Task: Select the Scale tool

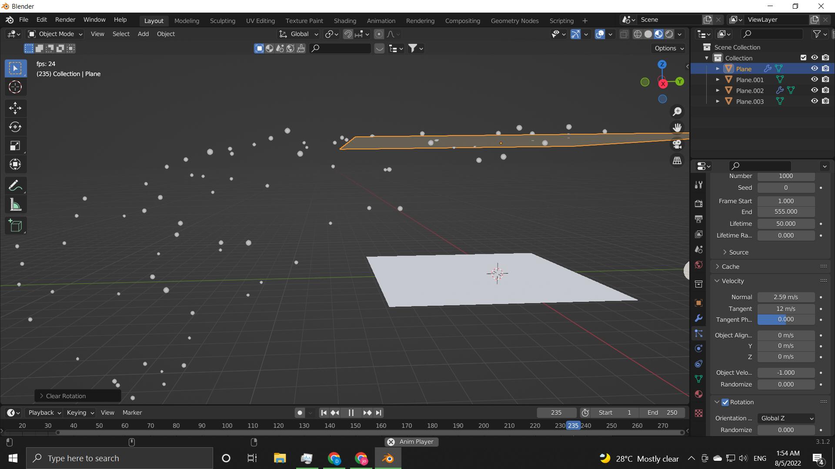Action: (x=15, y=146)
